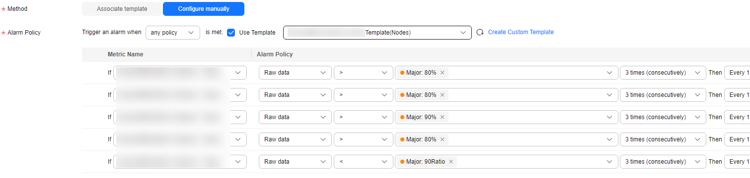Open the Create Custom Template link

coord(521,32)
